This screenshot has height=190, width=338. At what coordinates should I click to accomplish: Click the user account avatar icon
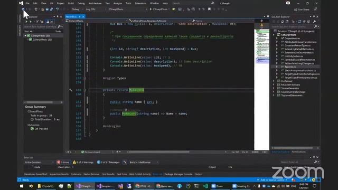pyautogui.click(x=288, y=3)
